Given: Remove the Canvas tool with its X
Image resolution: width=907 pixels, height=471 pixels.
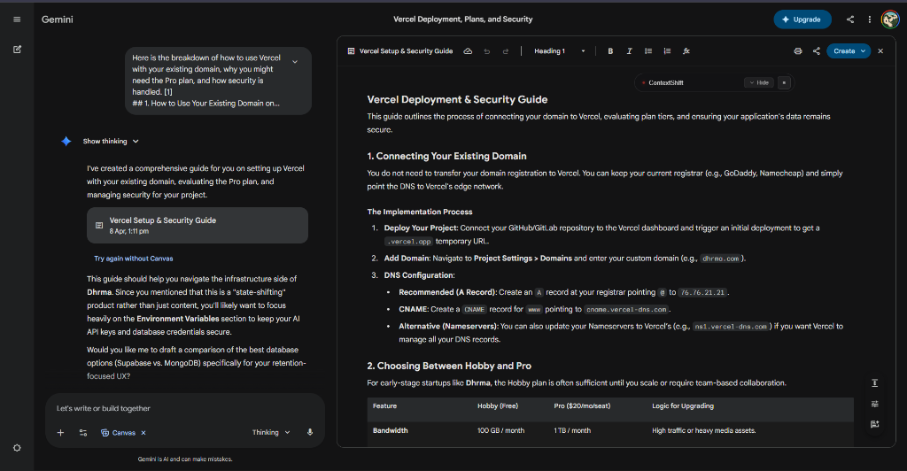Looking at the screenshot, I should click(x=143, y=432).
